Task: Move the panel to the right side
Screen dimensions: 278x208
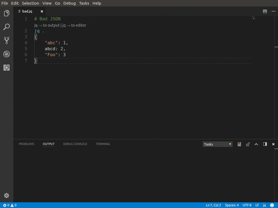Action: tap(265, 144)
